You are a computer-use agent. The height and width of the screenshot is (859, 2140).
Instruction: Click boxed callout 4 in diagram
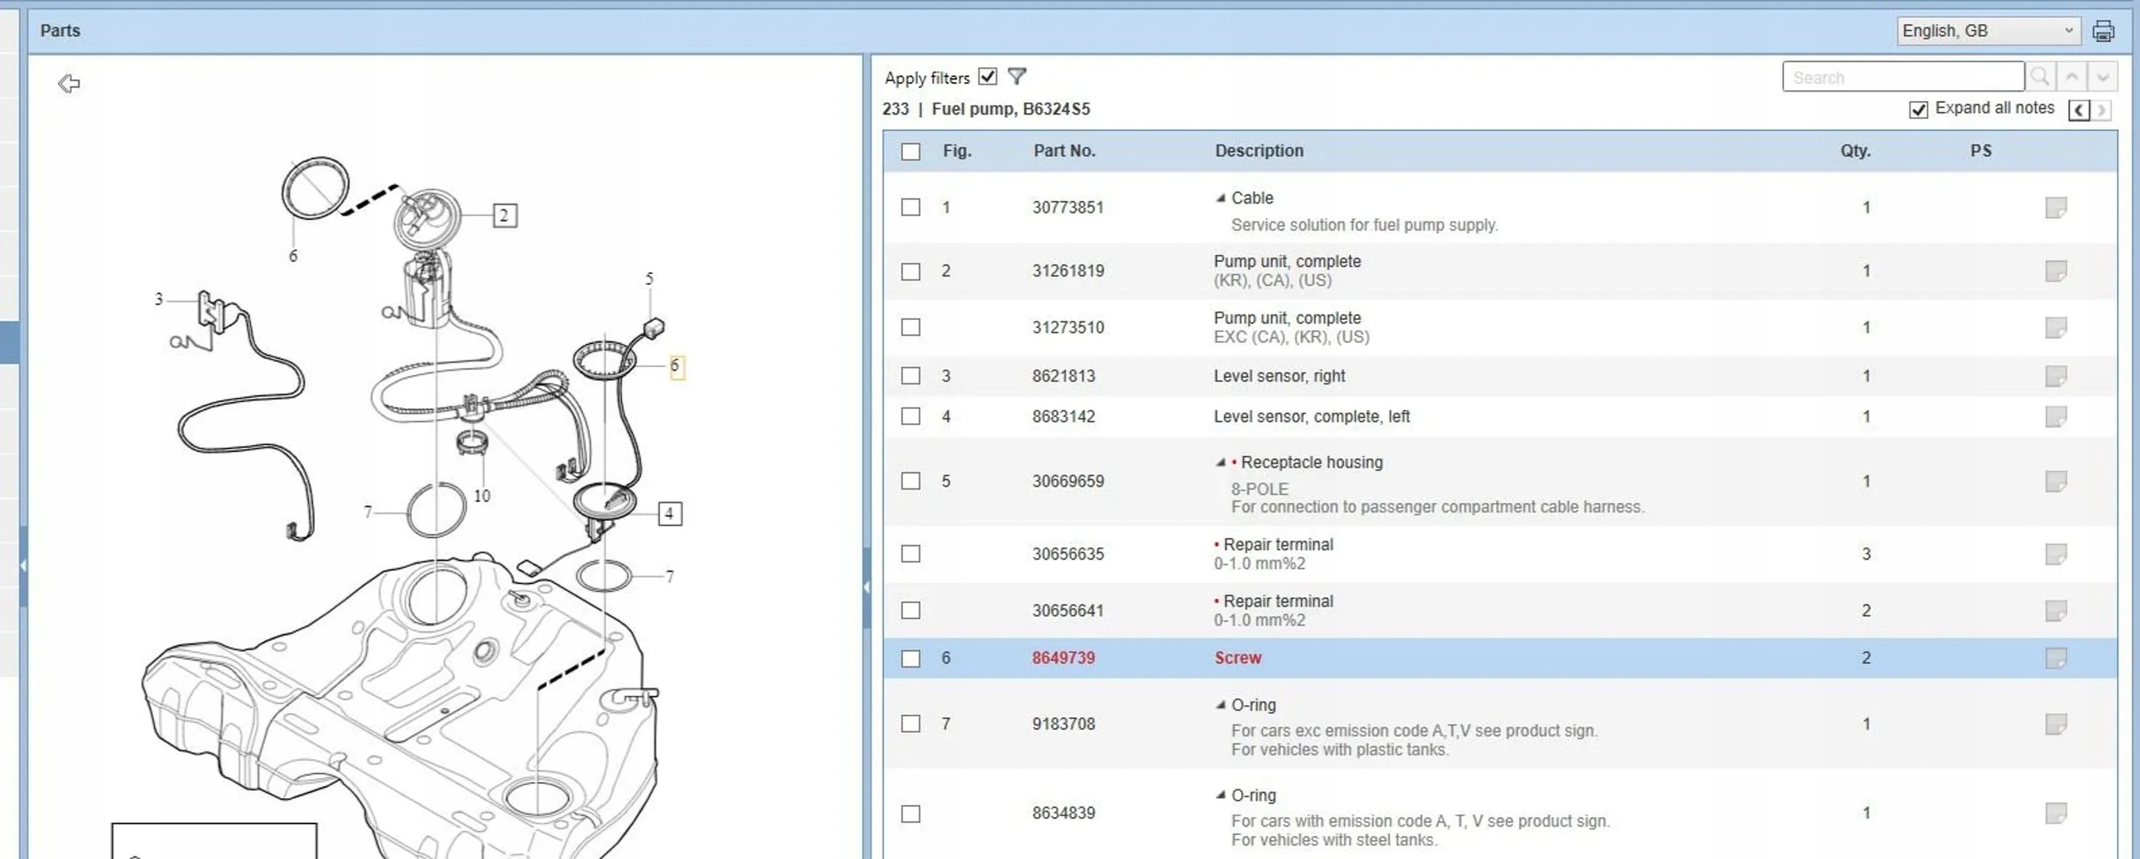[x=669, y=513]
